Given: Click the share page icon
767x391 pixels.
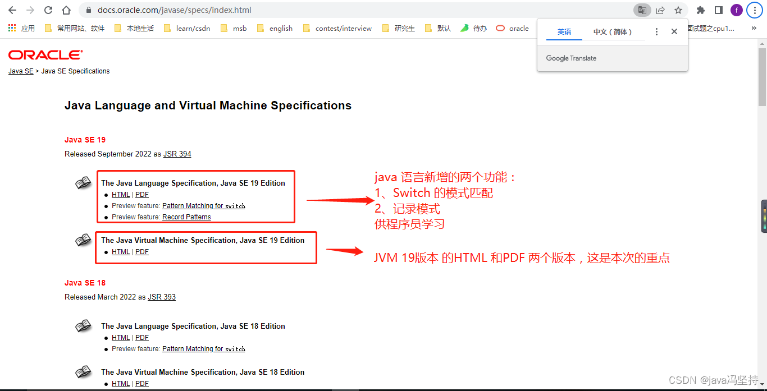Looking at the screenshot, I should (x=660, y=10).
